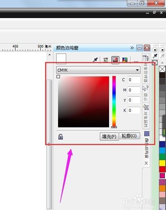Show color palettes grid icon
The width and height of the screenshot is (166, 210).
click(125, 60)
